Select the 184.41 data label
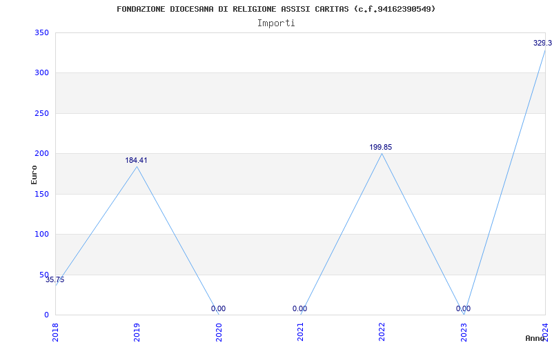 point(136,160)
